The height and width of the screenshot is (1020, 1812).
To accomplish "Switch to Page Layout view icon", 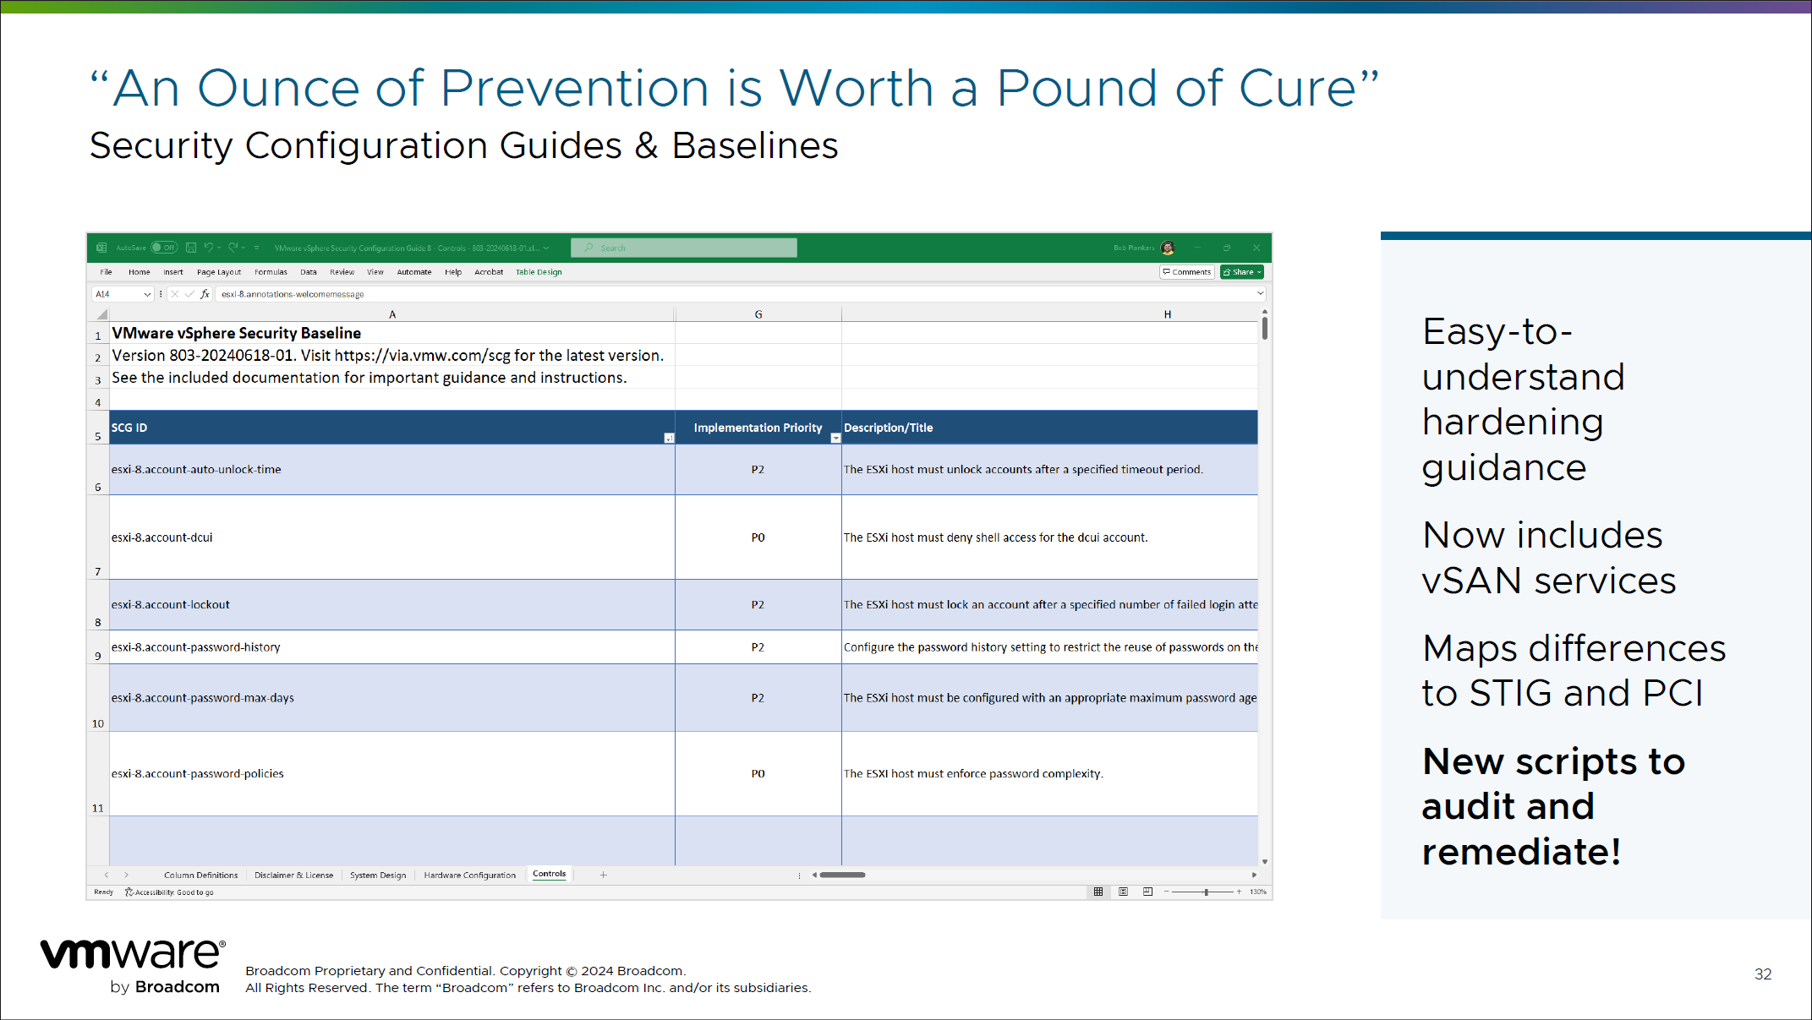I will pyautogui.click(x=1123, y=892).
